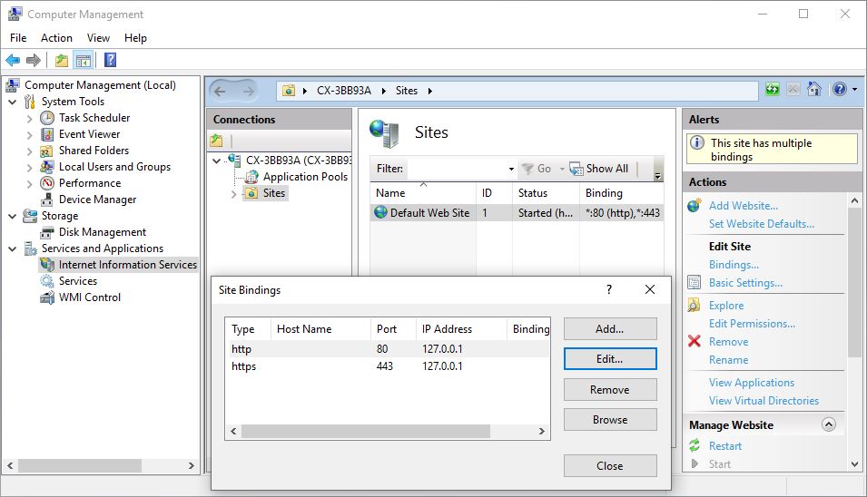The height and width of the screenshot is (497, 867).
Task: Click the Explore folder icon in Actions
Action: point(694,305)
